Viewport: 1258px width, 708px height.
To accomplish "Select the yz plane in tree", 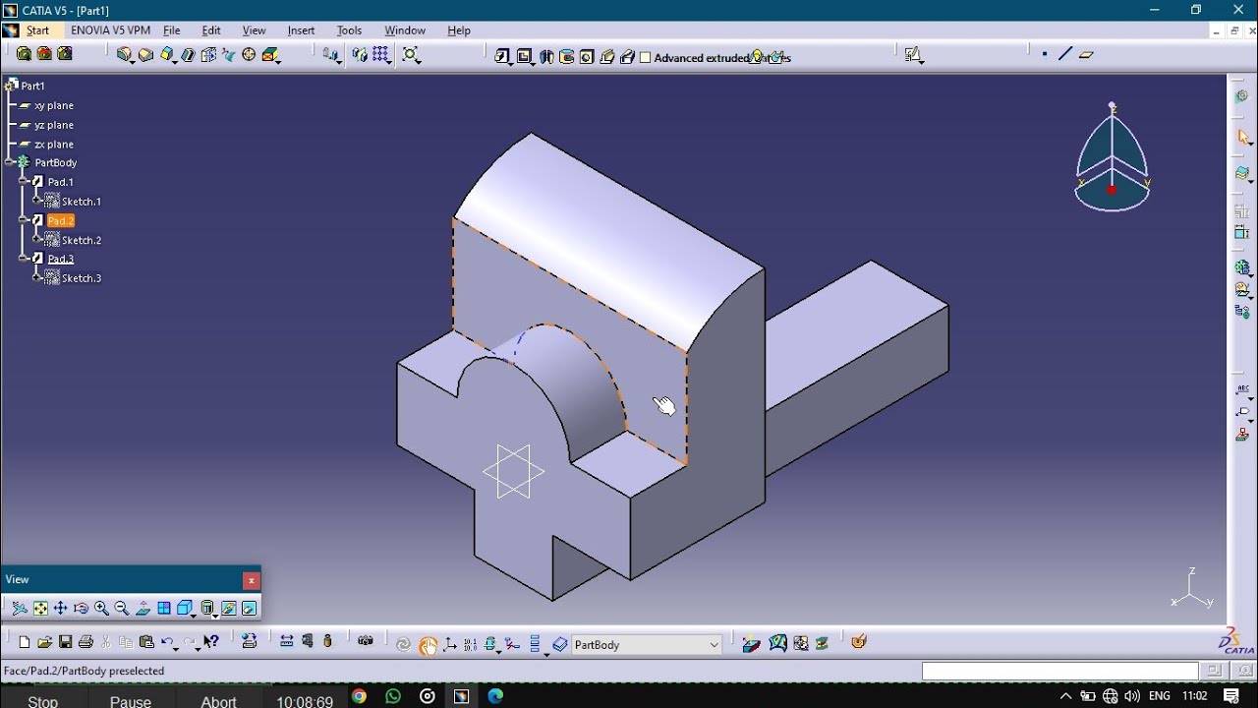I will click(54, 125).
